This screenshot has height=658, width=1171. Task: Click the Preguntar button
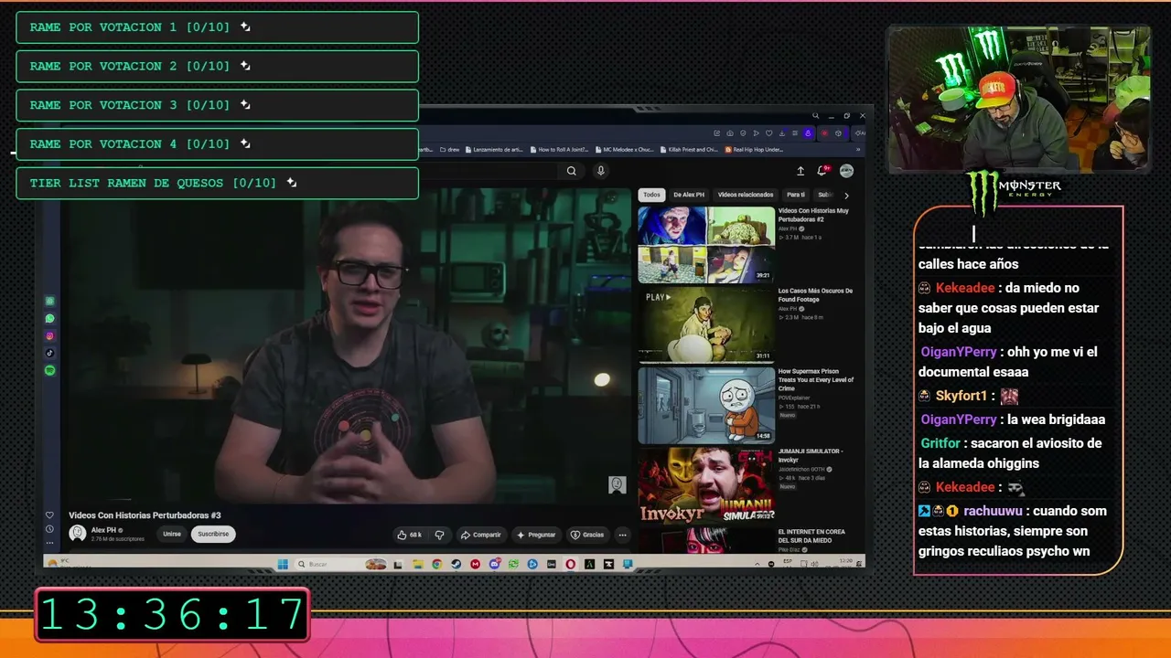point(536,535)
